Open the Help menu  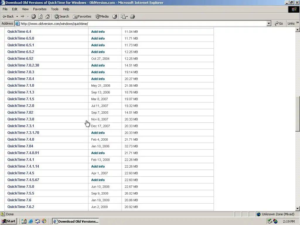(x=66, y=9)
